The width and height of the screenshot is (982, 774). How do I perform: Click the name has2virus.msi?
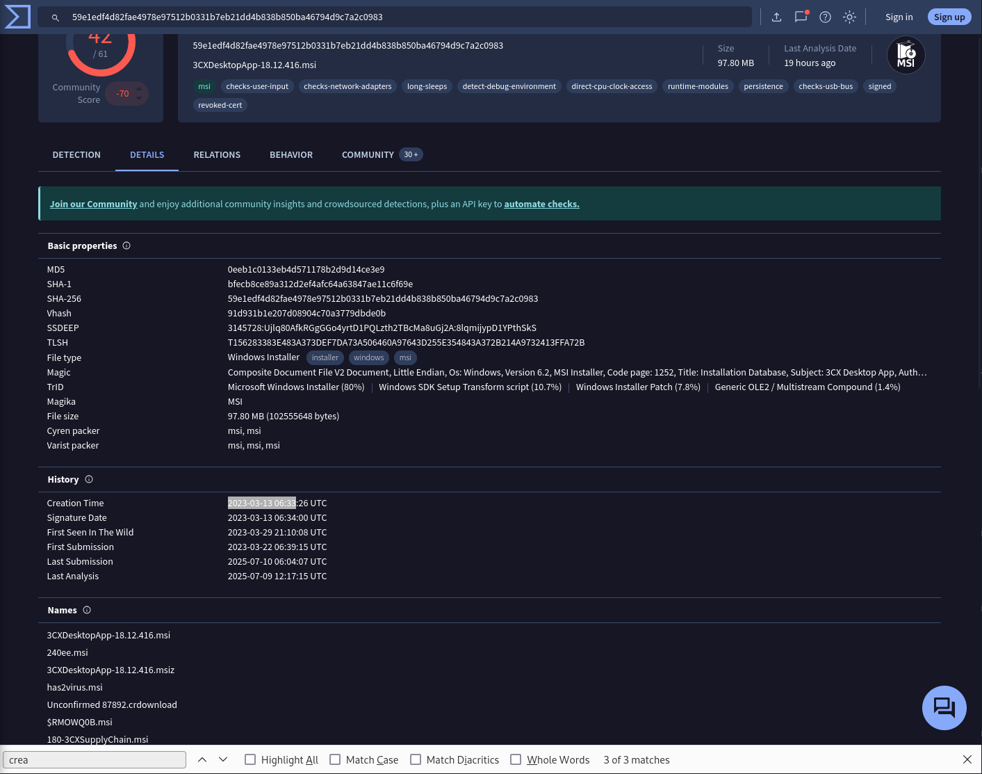click(74, 687)
